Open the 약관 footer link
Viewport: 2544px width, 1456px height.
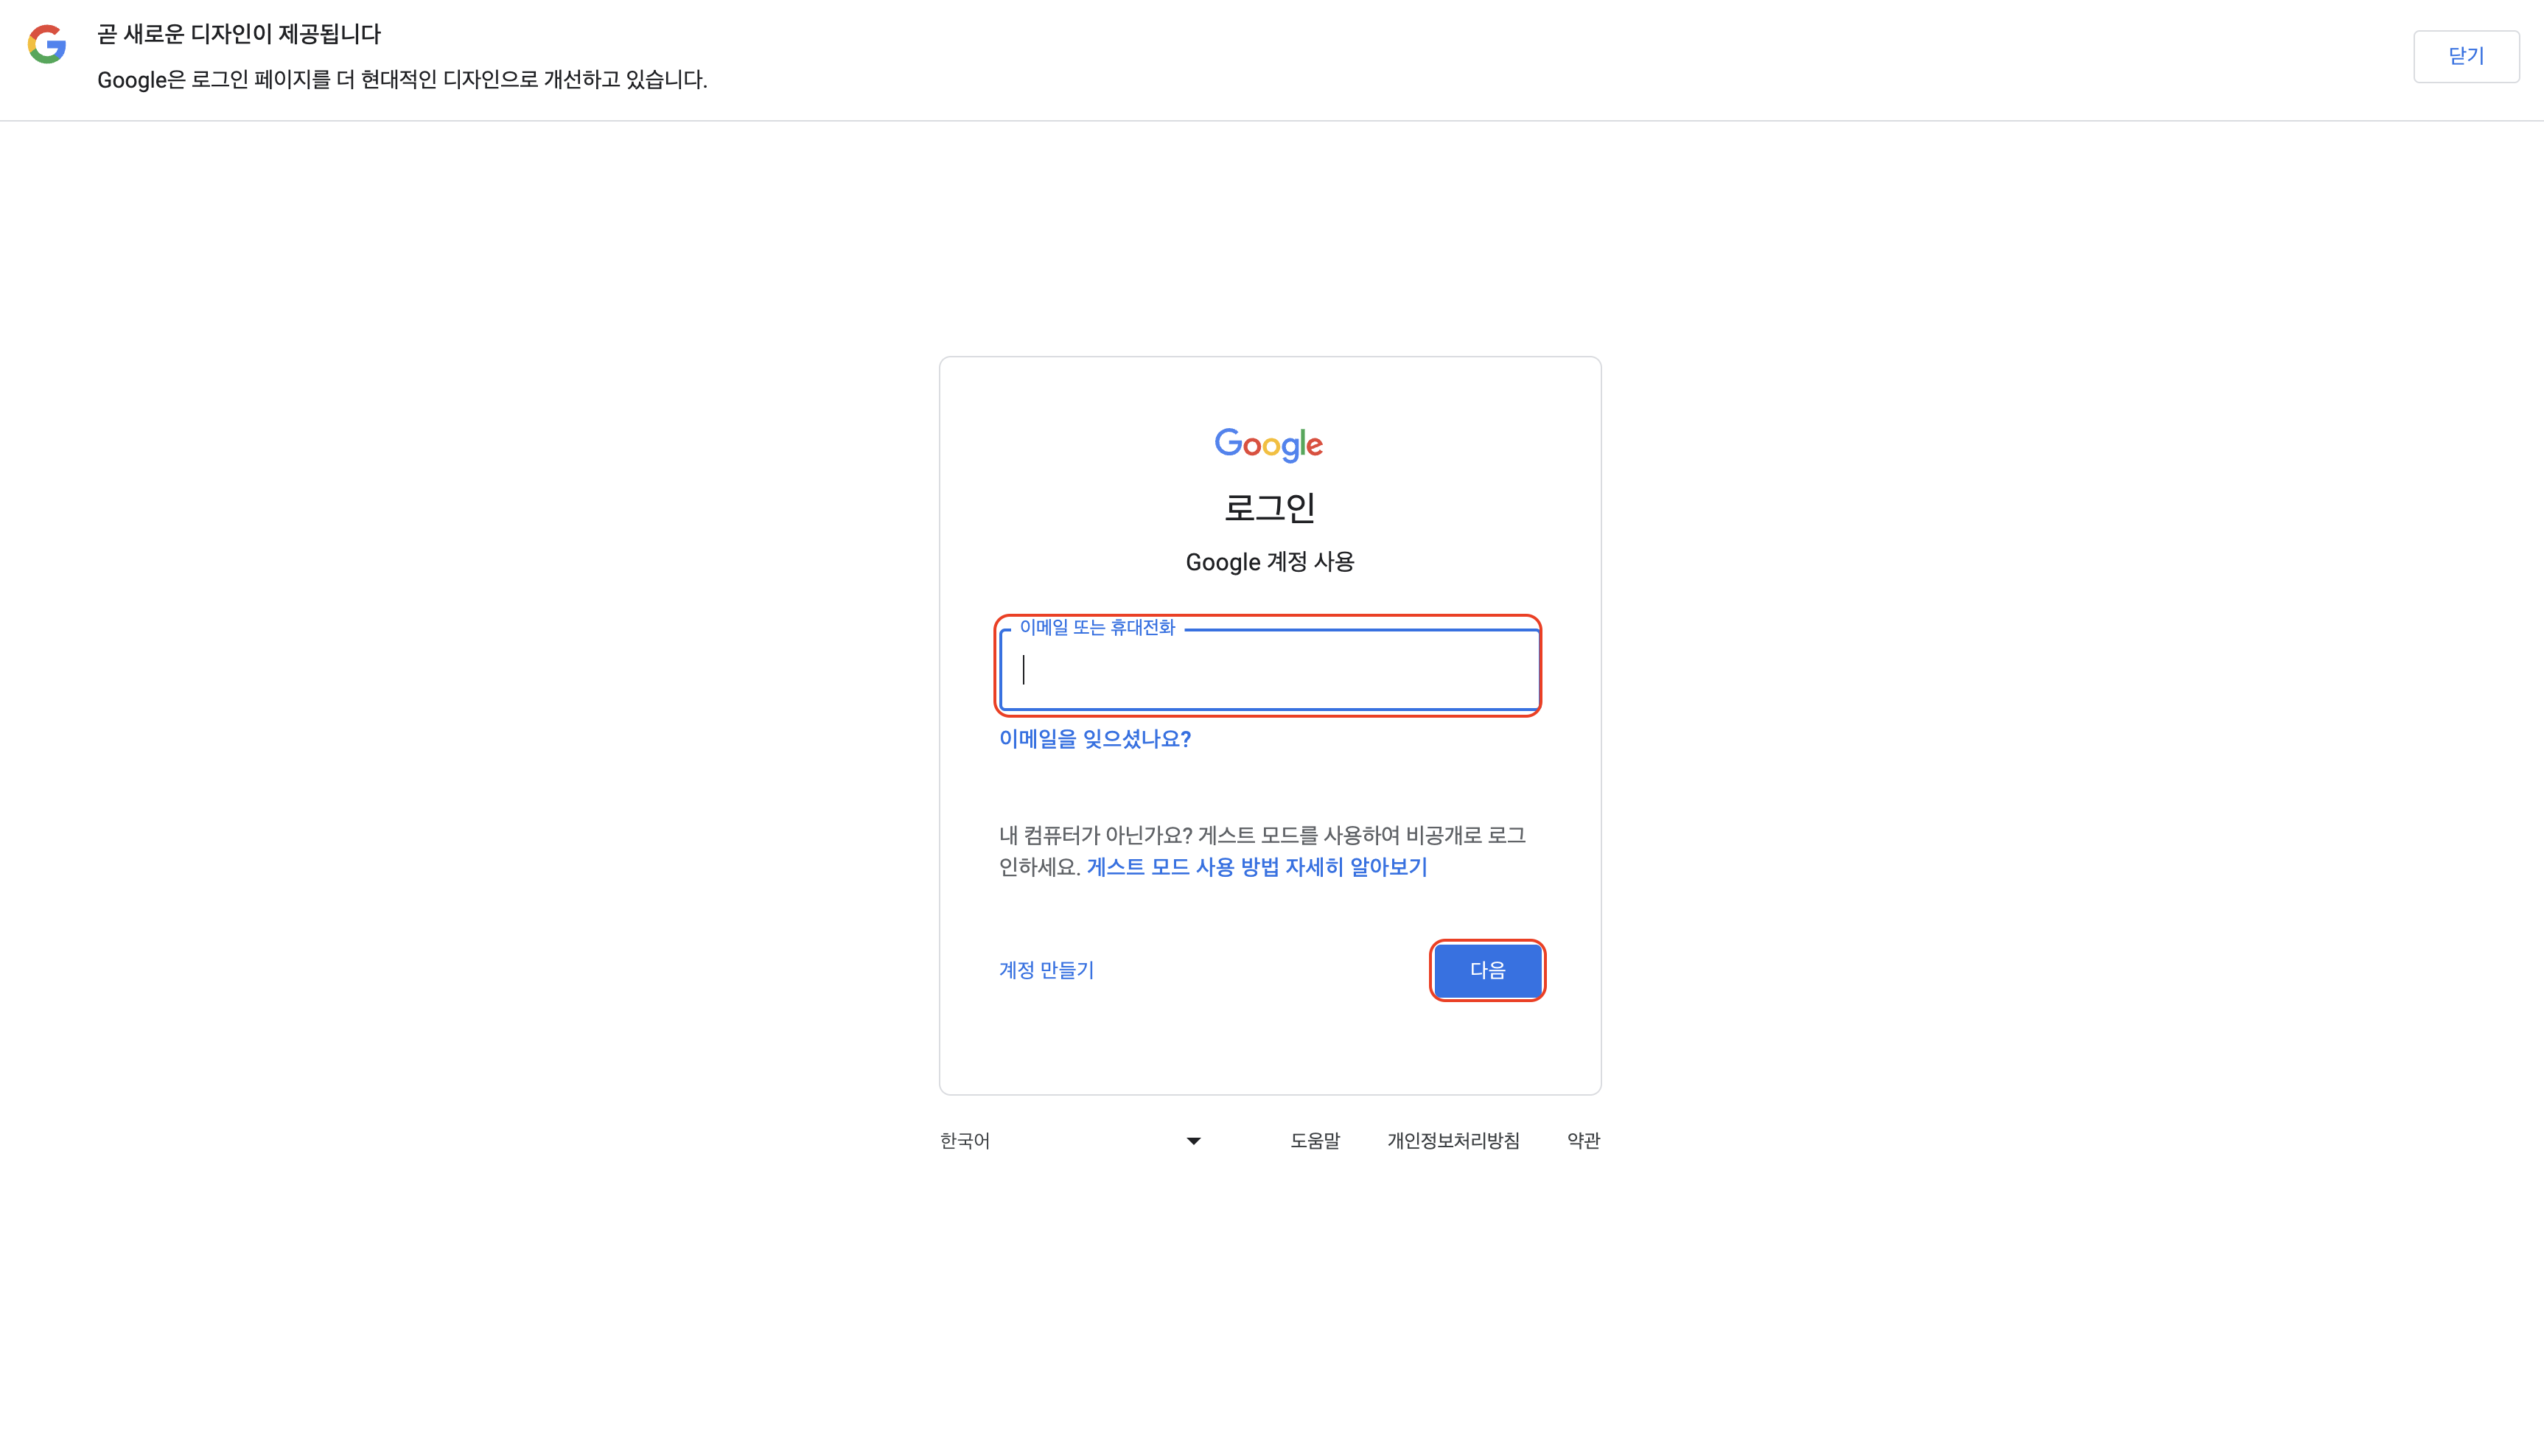1583,1141
